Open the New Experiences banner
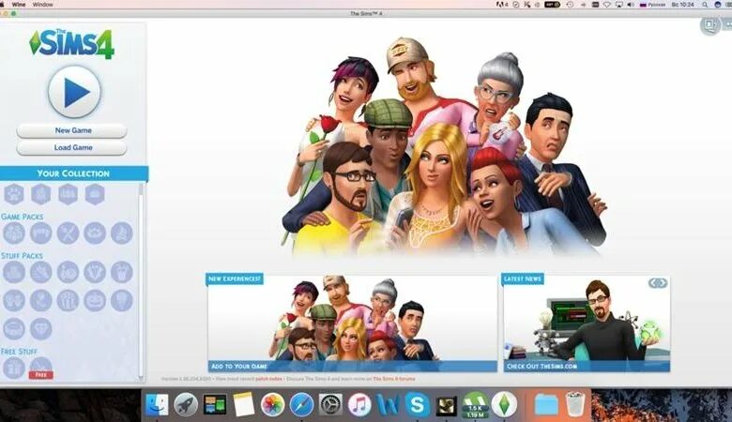The width and height of the screenshot is (732, 422). pyautogui.click(x=352, y=323)
